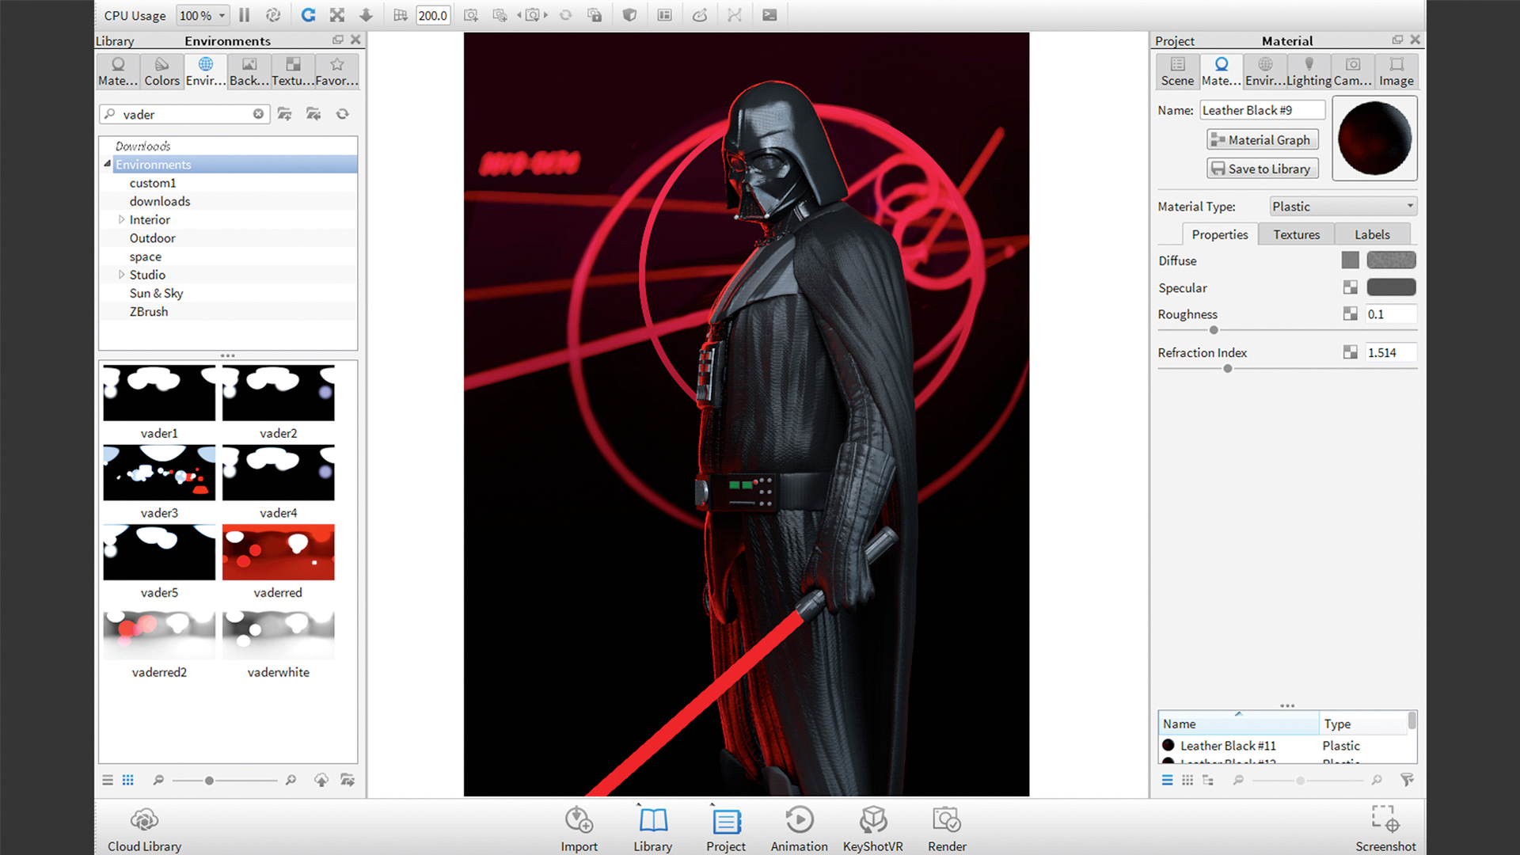The image size is (1520, 855).
Task: Open the Textures library tab
Action: point(293,71)
